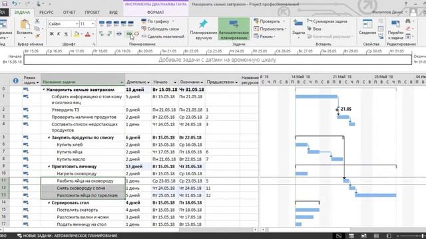Apply the yellow background fill color
426x239 pixels.
pyautogui.click(x=77, y=34)
